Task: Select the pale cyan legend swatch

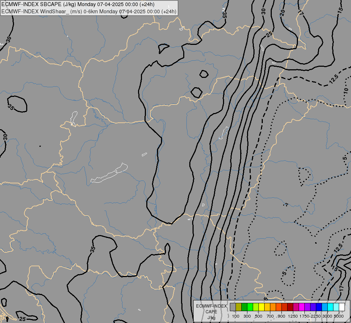Action: pos(336,307)
